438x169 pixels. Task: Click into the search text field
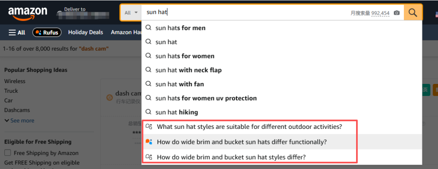click(243, 13)
